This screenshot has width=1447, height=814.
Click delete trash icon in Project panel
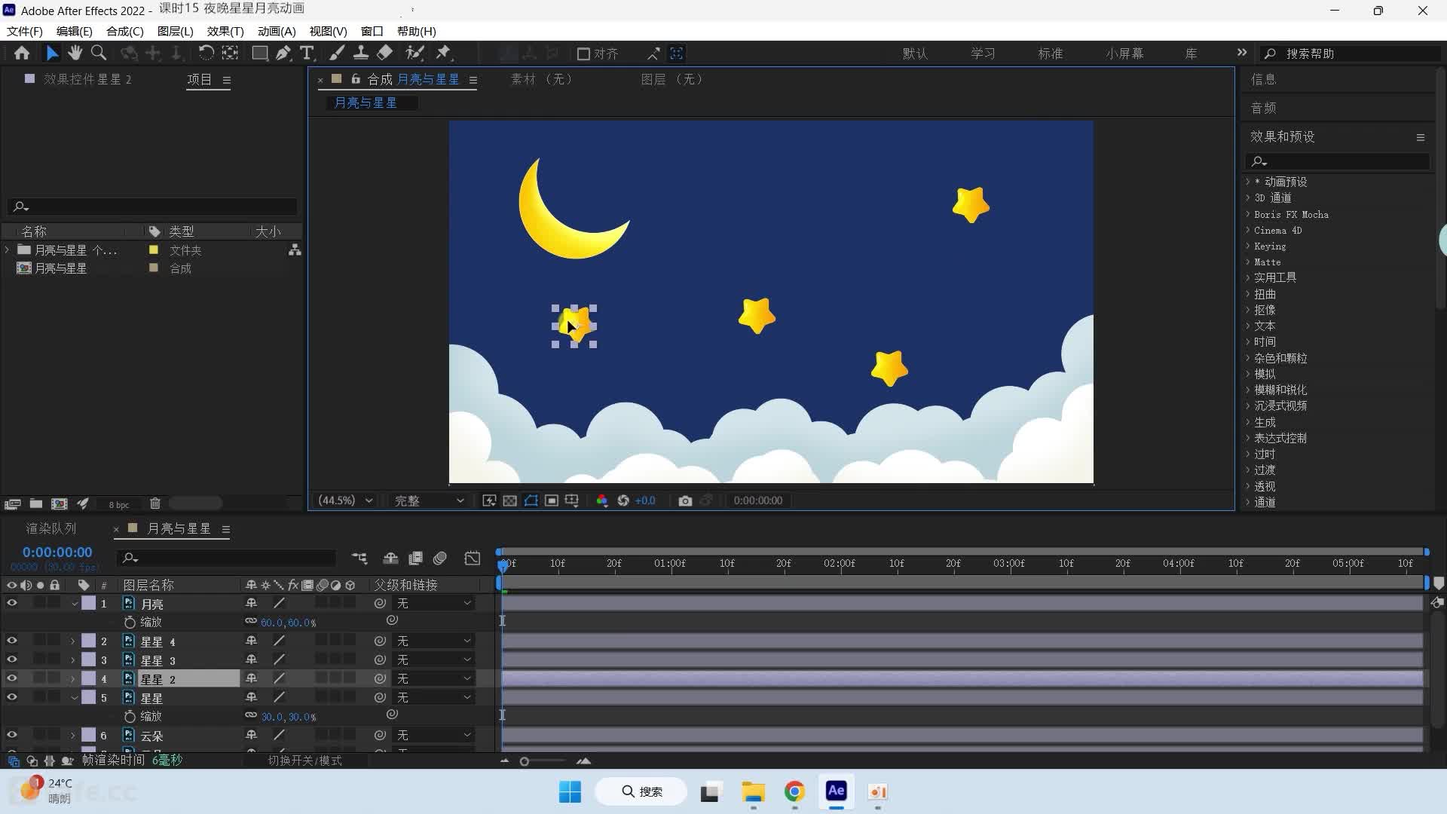(155, 503)
